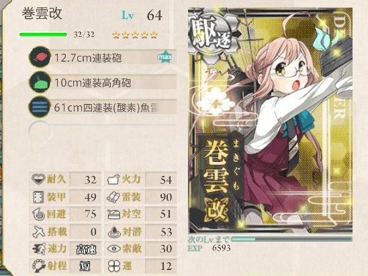368x276 pixels.
Task: Click the 耐久 heart stat icon
Action: [x=38, y=179]
